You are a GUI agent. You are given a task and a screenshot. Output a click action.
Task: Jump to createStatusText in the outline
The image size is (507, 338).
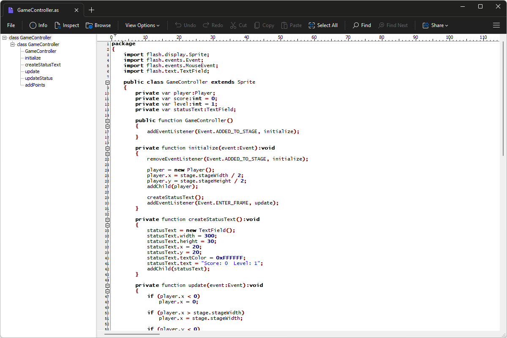point(43,65)
